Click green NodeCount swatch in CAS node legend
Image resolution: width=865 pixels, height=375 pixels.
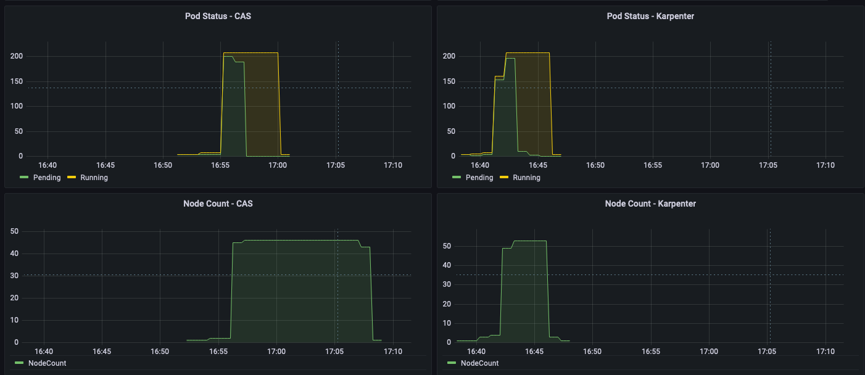pos(19,363)
